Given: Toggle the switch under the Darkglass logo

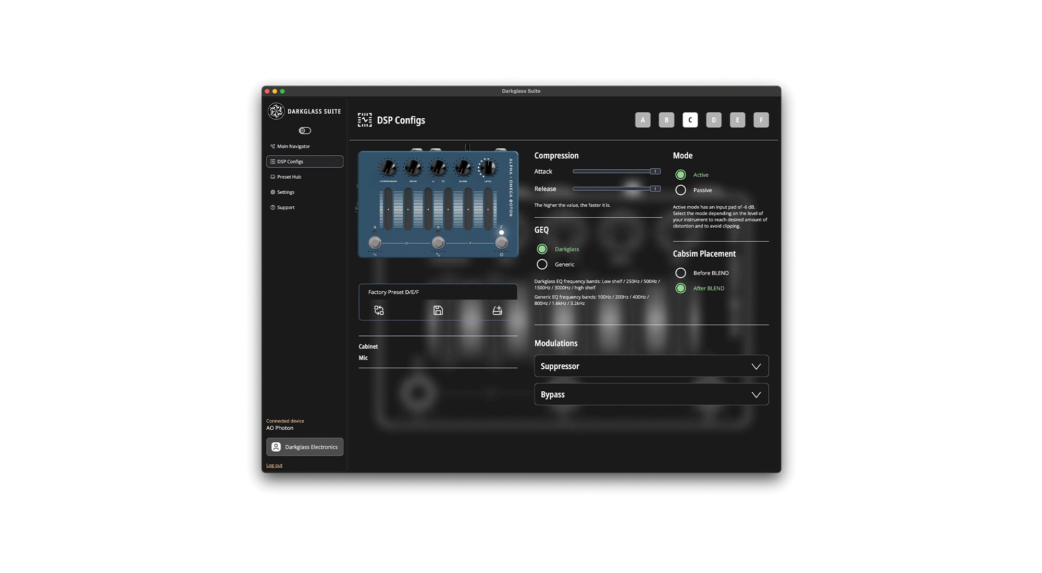Looking at the screenshot, I should (x=305, y=131).
